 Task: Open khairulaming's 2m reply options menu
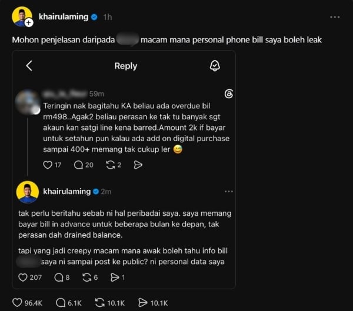(x=229, y=192)
